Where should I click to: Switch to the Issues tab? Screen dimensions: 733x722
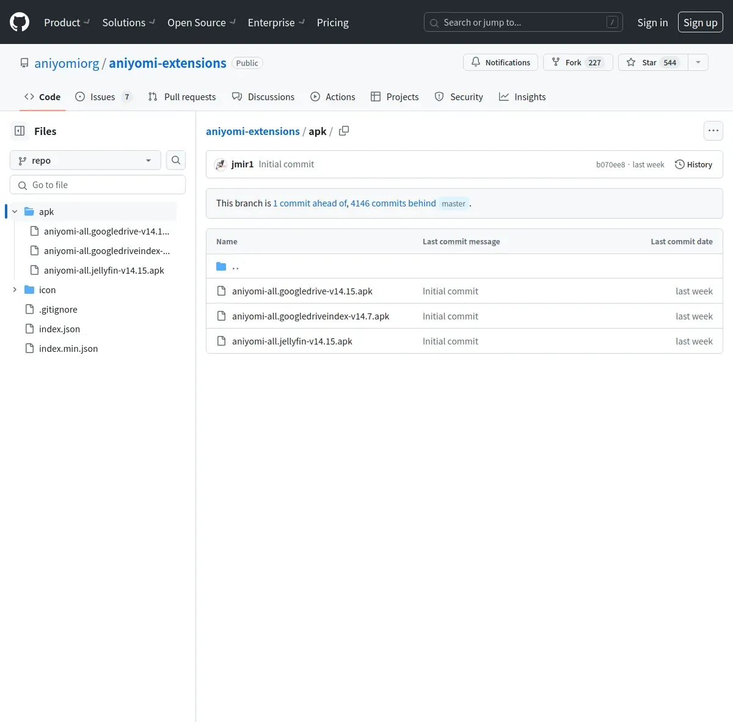coord(103,97)
